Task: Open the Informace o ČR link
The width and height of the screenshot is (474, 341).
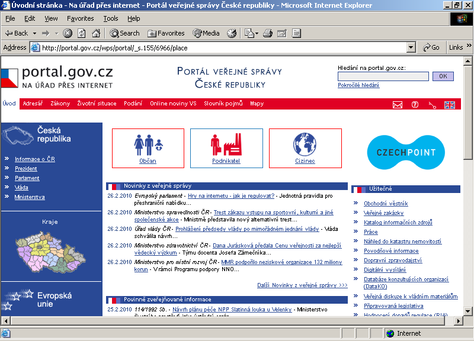Action: [x=35, y=159]
